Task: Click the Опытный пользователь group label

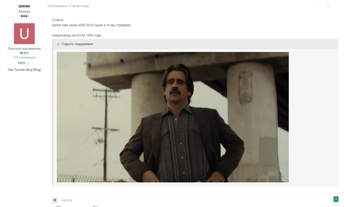Action: pos(24,49)
